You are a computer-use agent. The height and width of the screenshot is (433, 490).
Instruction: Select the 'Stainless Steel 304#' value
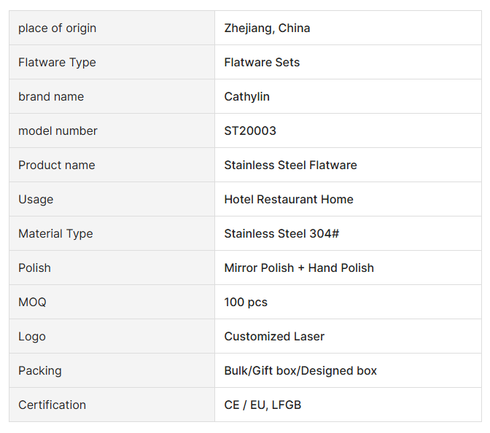[281, 234]
